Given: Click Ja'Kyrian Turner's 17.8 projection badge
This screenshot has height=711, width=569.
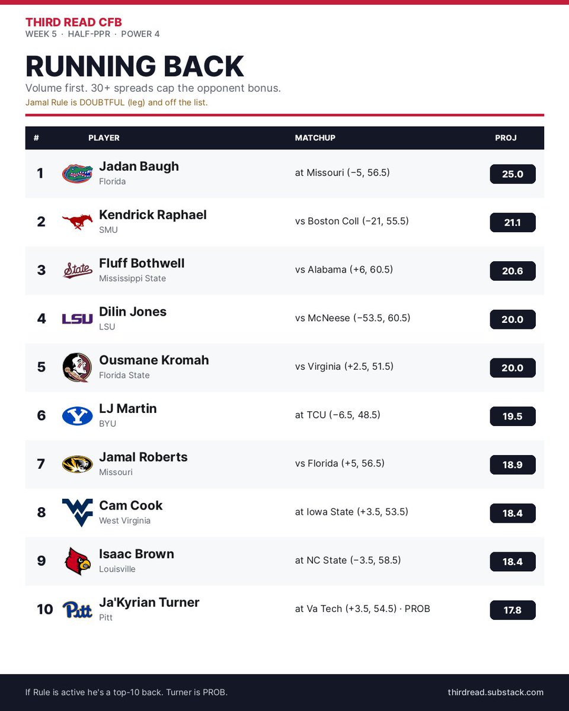Looking at the screenshot, I should coord(513,610).
